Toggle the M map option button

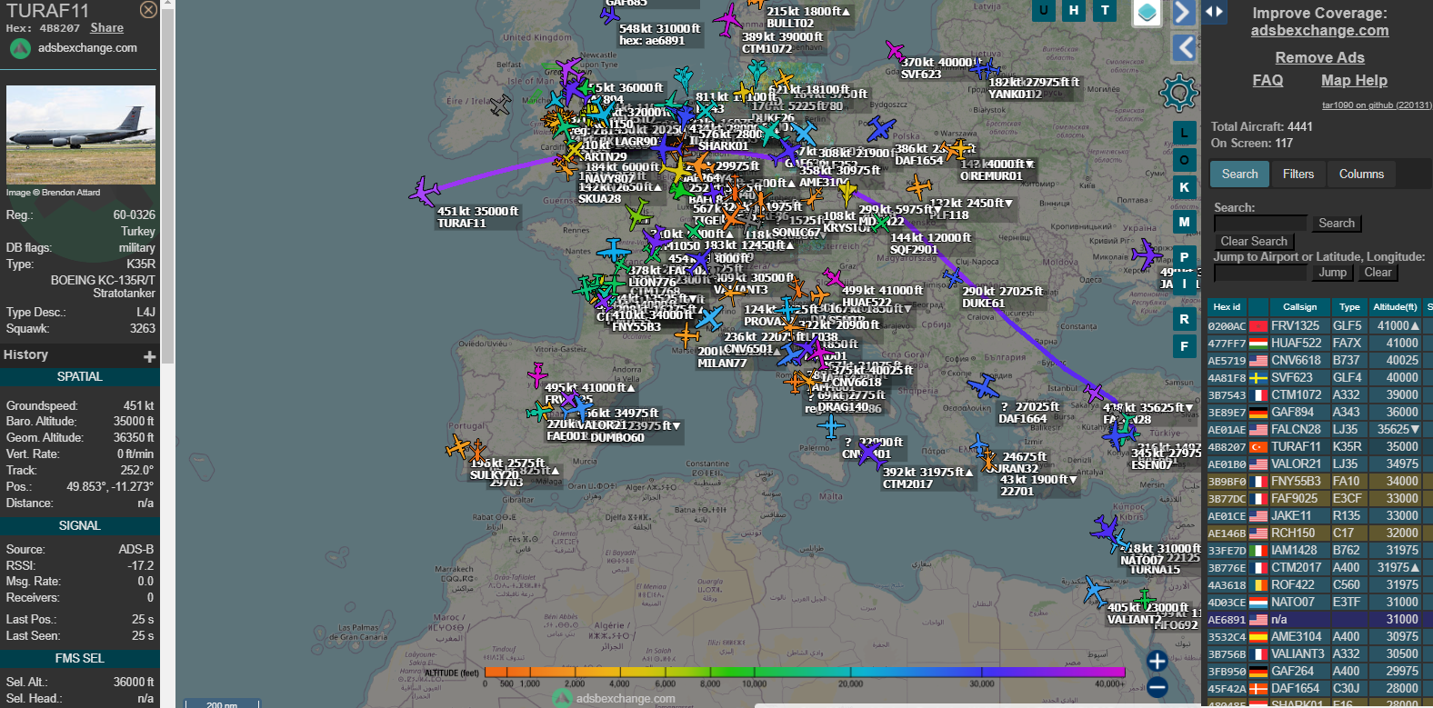click(1184, 222)
